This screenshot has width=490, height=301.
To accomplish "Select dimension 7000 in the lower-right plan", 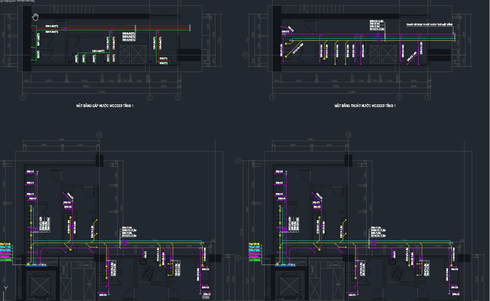I will click(404, 240).
